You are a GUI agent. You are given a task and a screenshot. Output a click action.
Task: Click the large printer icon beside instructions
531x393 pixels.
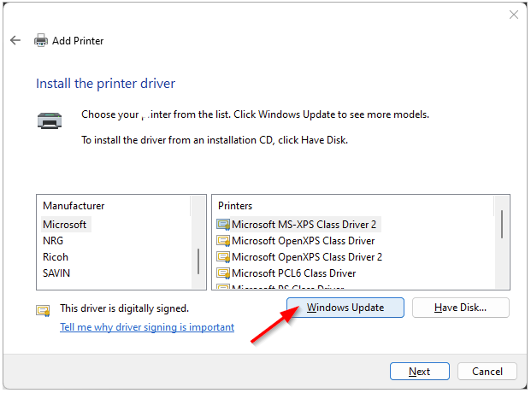click(x=50, y=120)
